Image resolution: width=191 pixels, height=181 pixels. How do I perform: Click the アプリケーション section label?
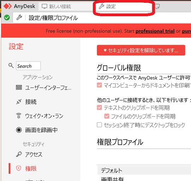(x=38, y=77)
